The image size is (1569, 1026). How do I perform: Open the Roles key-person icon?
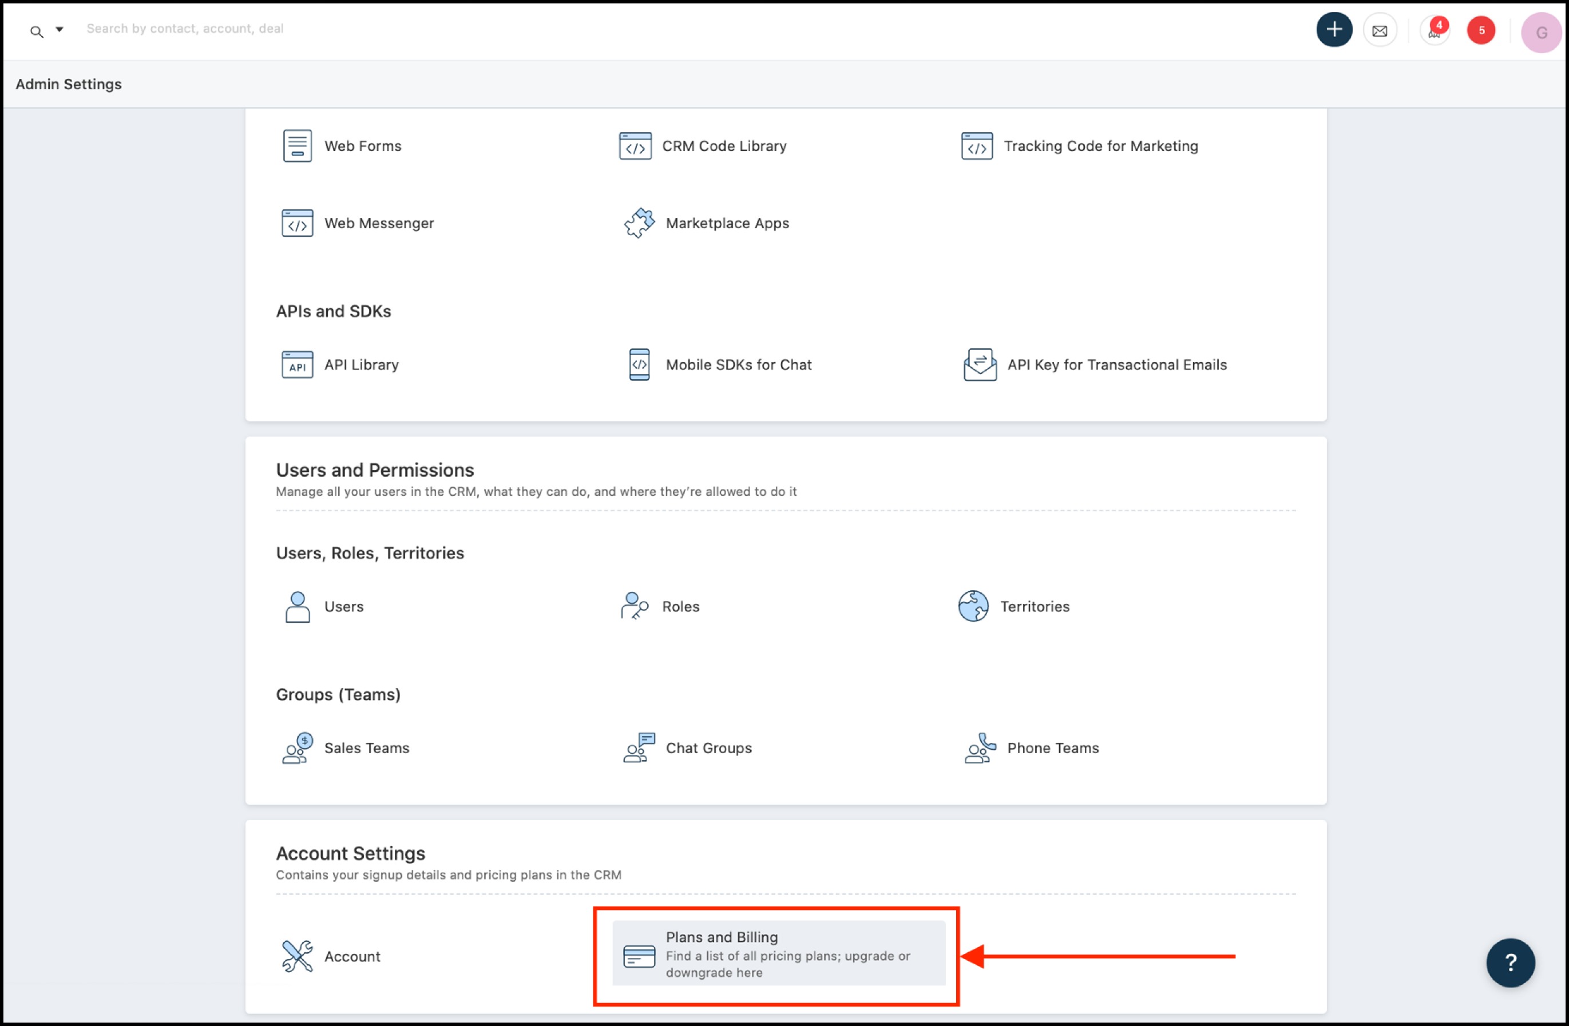click(635, 606)
